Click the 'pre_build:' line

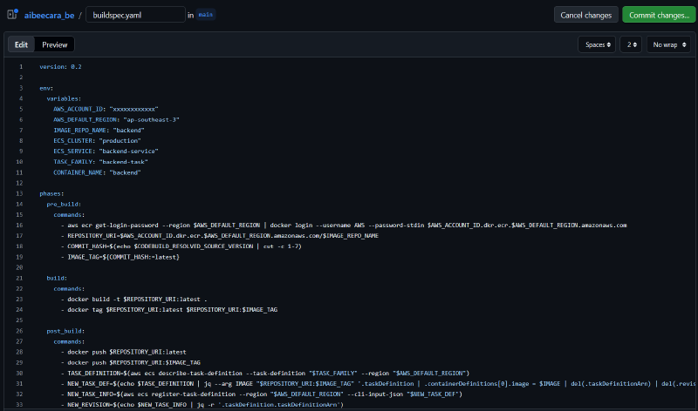click(64, 205)
